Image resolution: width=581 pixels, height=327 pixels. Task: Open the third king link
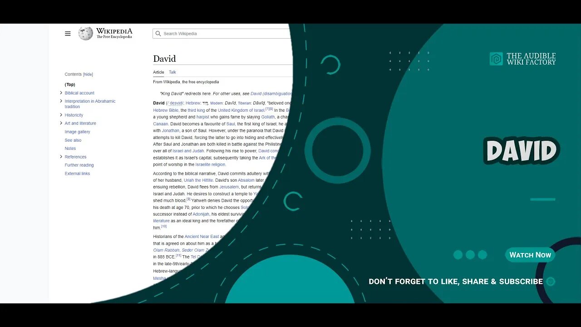[x=196, y=110]
